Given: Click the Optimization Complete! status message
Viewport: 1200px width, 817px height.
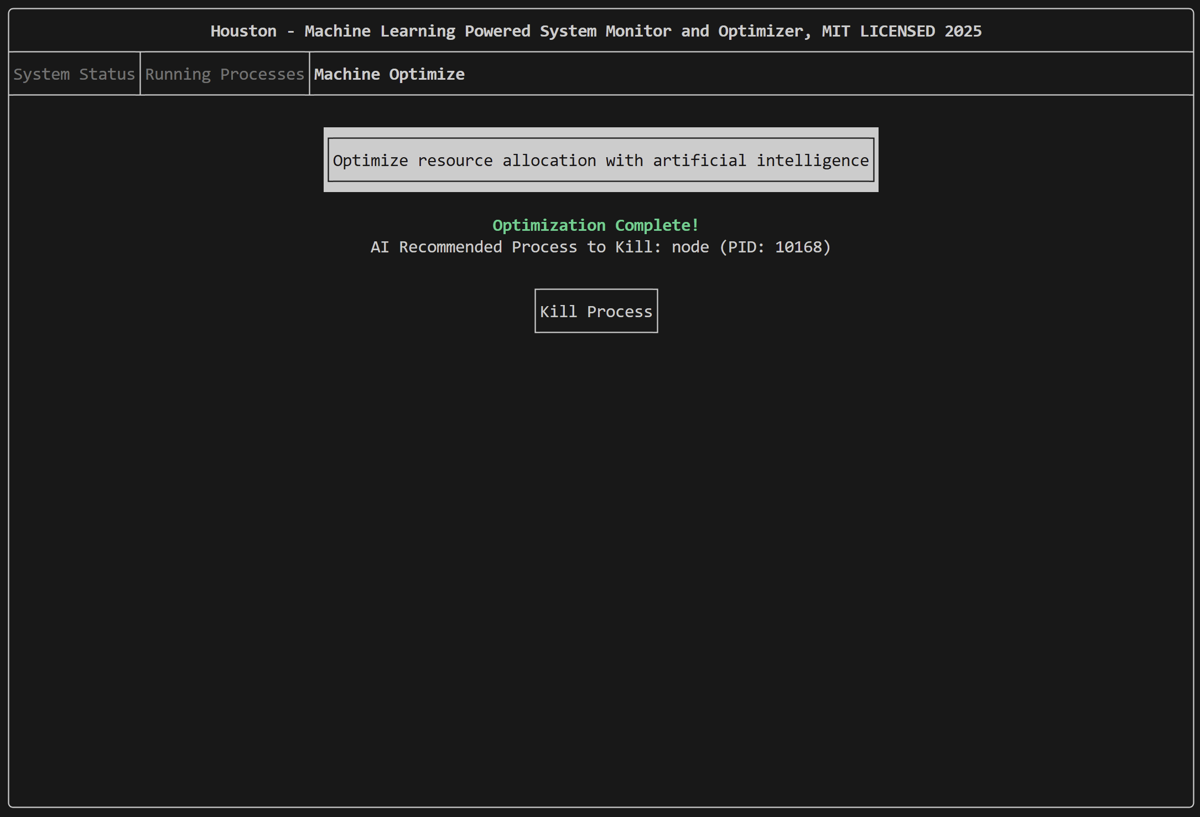Looking at the screenshot, I should [595, 225].
